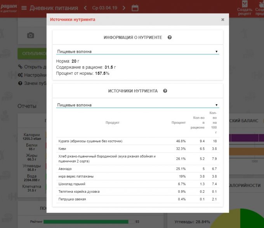Click the Продукт column header
Viewport: 264px width, 228px height.
point(113,123)
